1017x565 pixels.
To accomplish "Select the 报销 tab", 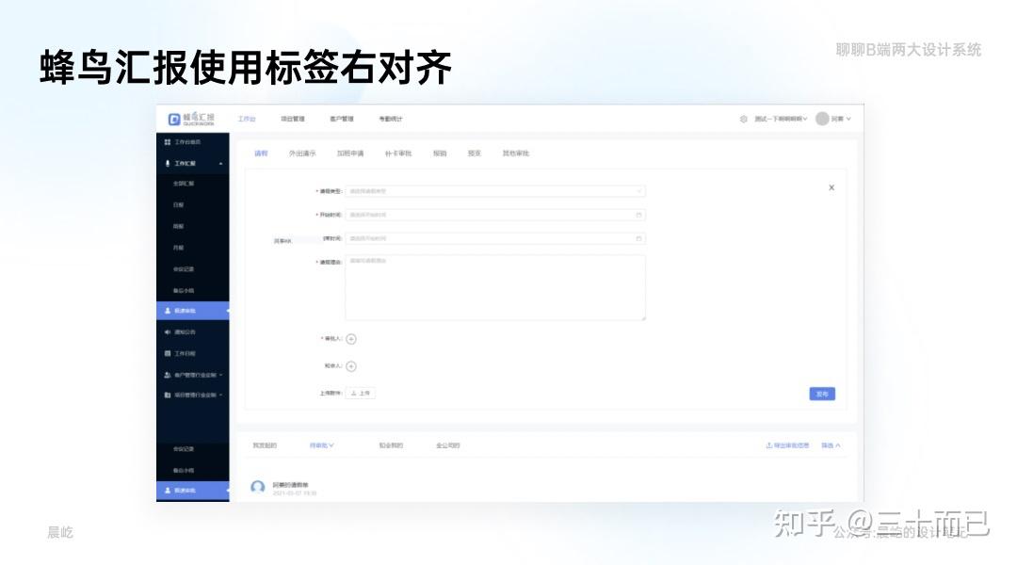I will (x=440, y=153).
